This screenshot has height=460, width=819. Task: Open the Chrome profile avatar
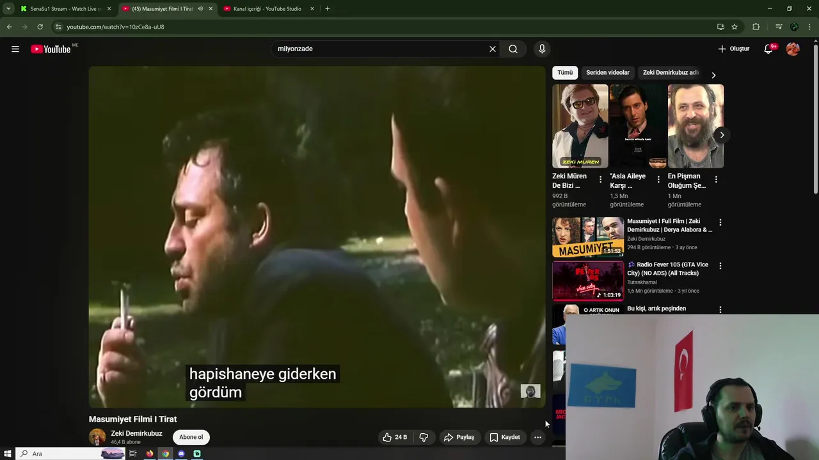point(794,27)
